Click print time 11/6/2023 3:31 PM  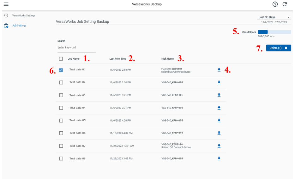coord(120,108)
